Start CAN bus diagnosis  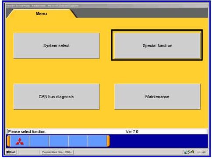57,97
